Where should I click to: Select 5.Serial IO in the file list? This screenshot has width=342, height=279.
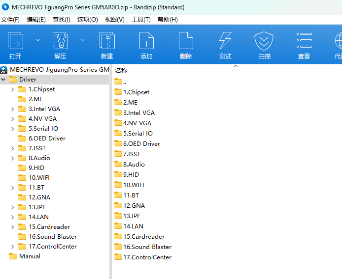[x=134, y=134]
